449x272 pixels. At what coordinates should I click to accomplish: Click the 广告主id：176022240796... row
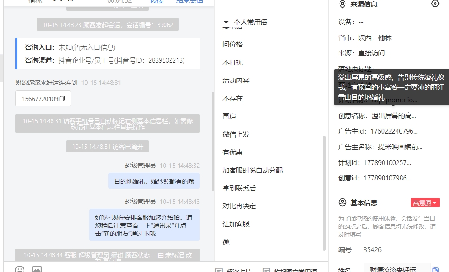click(378, 131)
